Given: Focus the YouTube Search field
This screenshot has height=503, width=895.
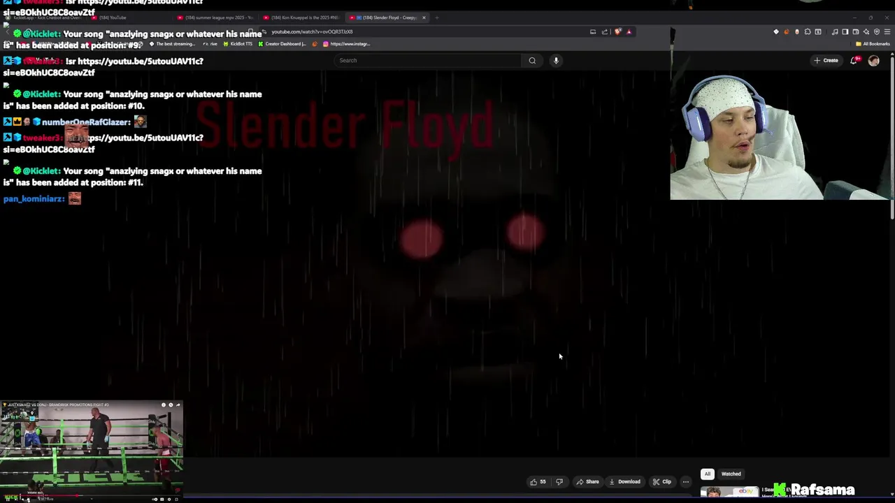Looking at the screenshot, I should pos(428,60).
